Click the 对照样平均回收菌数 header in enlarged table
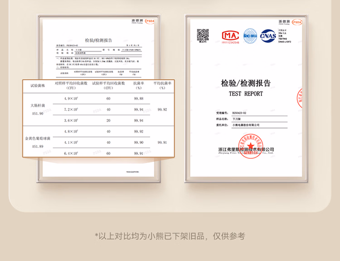Viewport: 340px width, 261px height. point(71,85)
